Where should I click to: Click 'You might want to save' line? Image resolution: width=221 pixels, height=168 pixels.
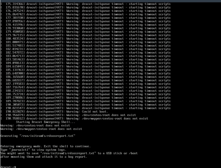pos(69,153)
